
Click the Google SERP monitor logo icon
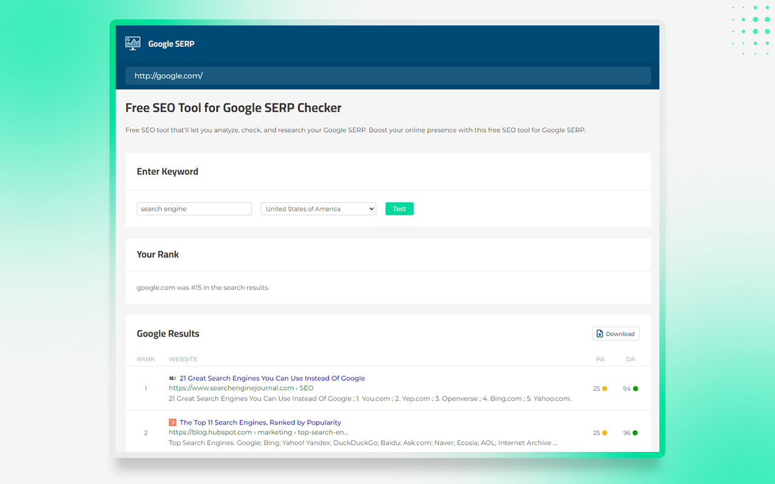(x=133, y=44)
